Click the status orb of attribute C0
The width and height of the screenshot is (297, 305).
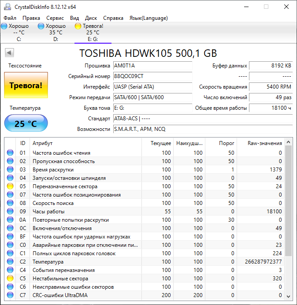click(10, 245)
